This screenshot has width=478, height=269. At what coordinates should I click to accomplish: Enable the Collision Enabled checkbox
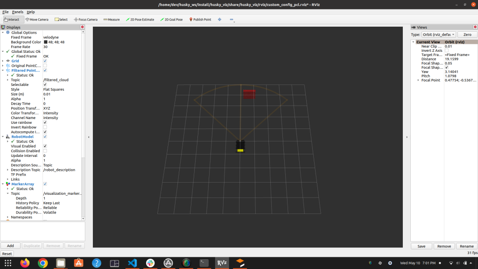click(x=45, y=151)
